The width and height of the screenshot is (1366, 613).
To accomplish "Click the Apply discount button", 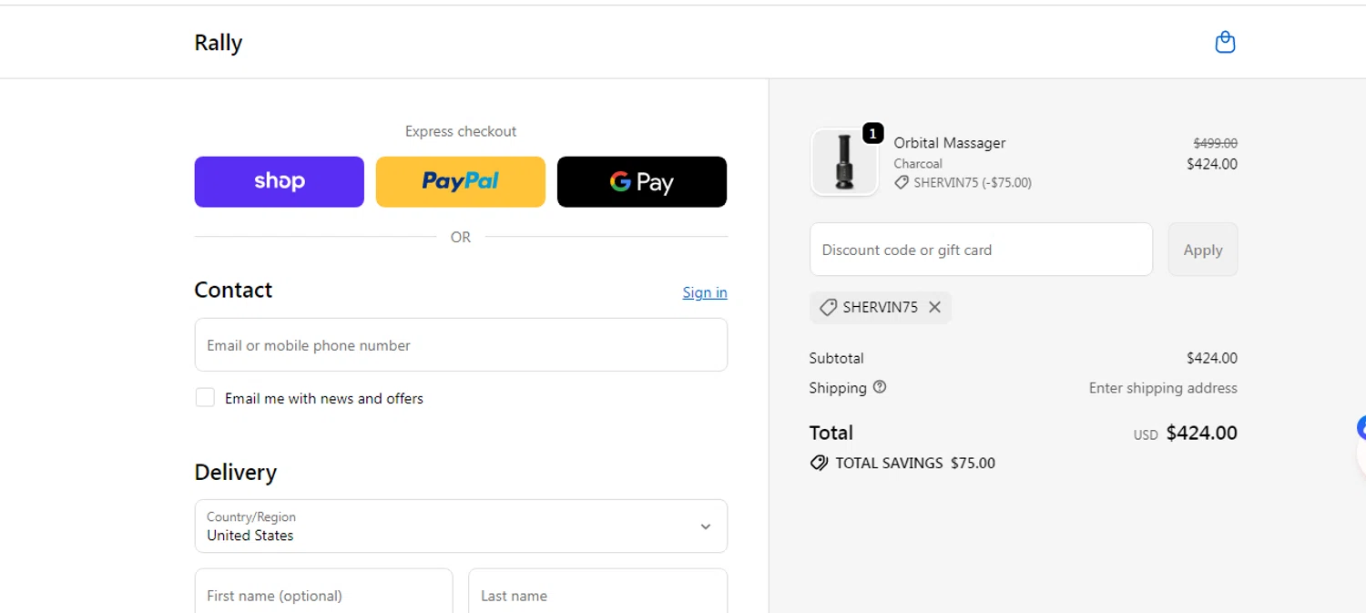I will pyautogui.click(x=1203, y=250).
